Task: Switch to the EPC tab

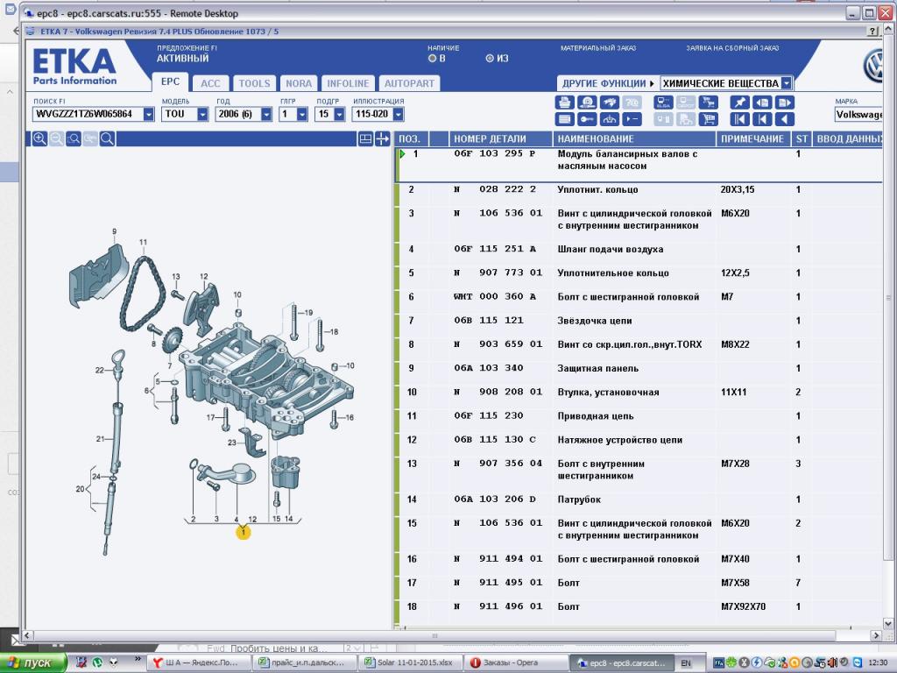Action: (x=170, y=81)
